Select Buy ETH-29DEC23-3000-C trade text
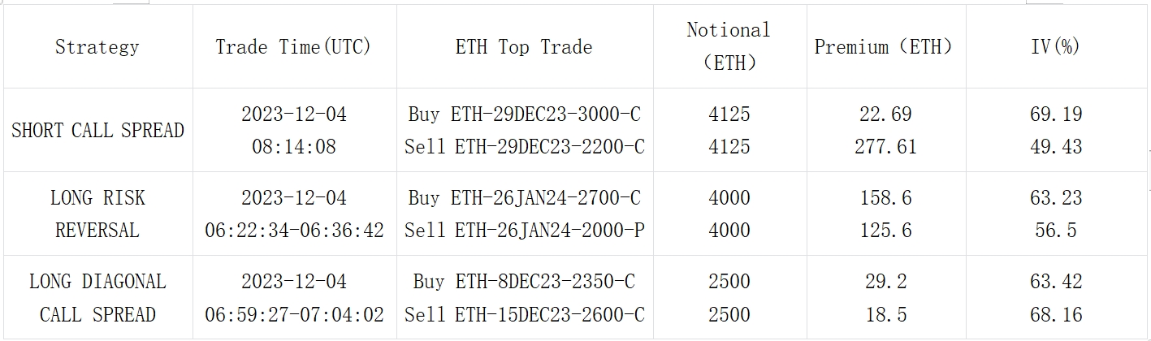The image size is (1151, 341). coord(524,114)
